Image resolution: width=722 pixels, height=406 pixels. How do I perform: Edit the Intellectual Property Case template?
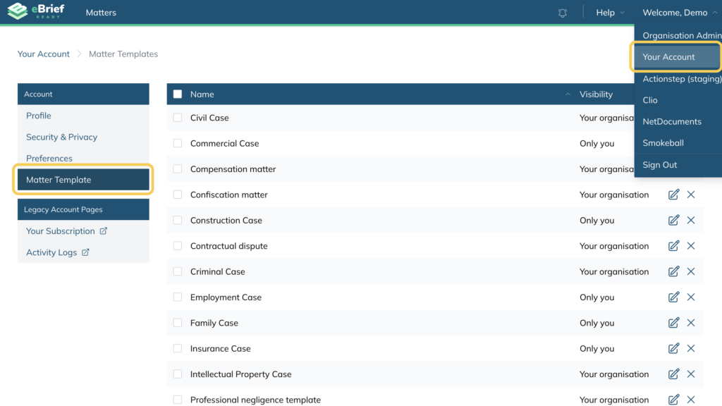coord(673,374)
